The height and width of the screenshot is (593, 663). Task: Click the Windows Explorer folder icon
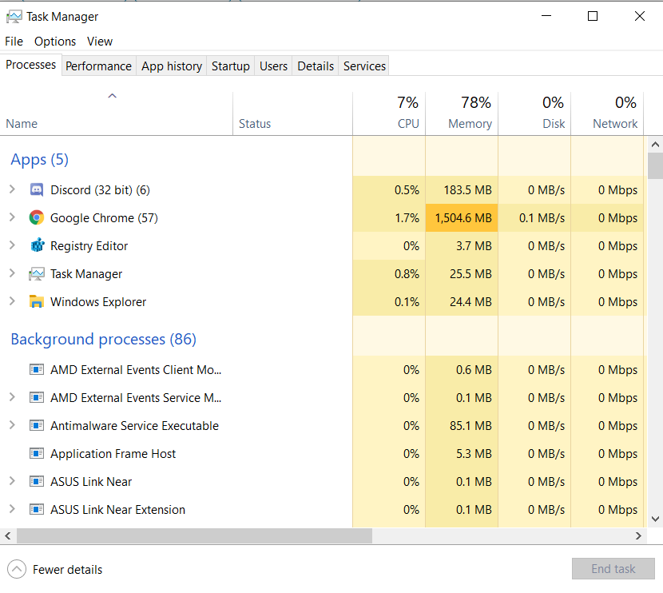tap(36, 302)
